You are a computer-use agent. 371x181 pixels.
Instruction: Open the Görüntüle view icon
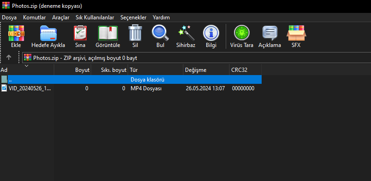point(108,33)
